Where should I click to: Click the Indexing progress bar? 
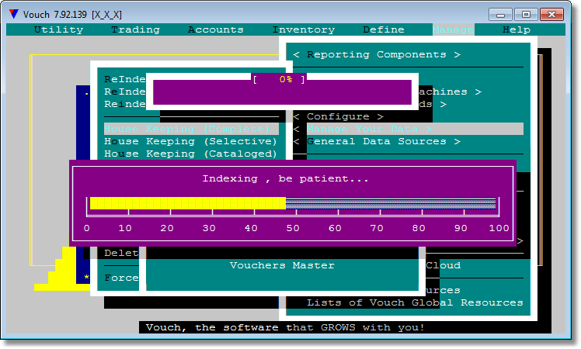pos(293,203)
